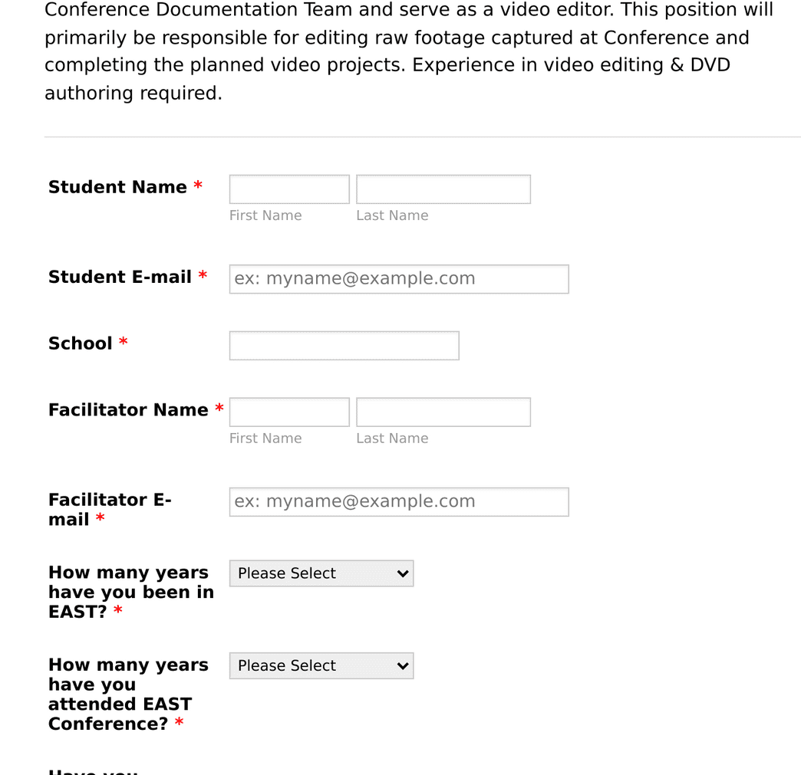Click the chevron on the EAST years dropdown
This screenshot has width=801, height=775.
click(402, 573)
